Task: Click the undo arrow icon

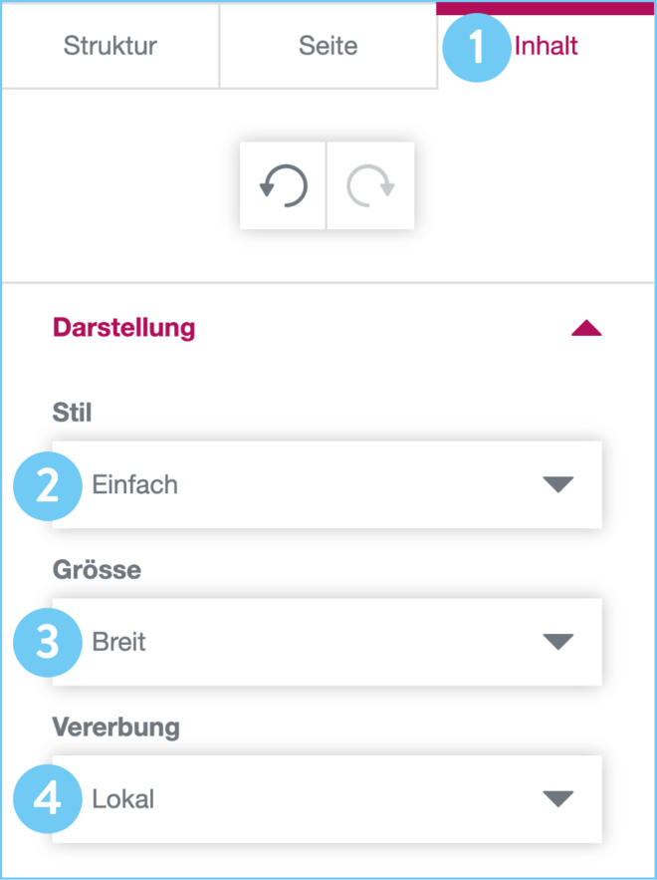Action: [x=283, y=186]
